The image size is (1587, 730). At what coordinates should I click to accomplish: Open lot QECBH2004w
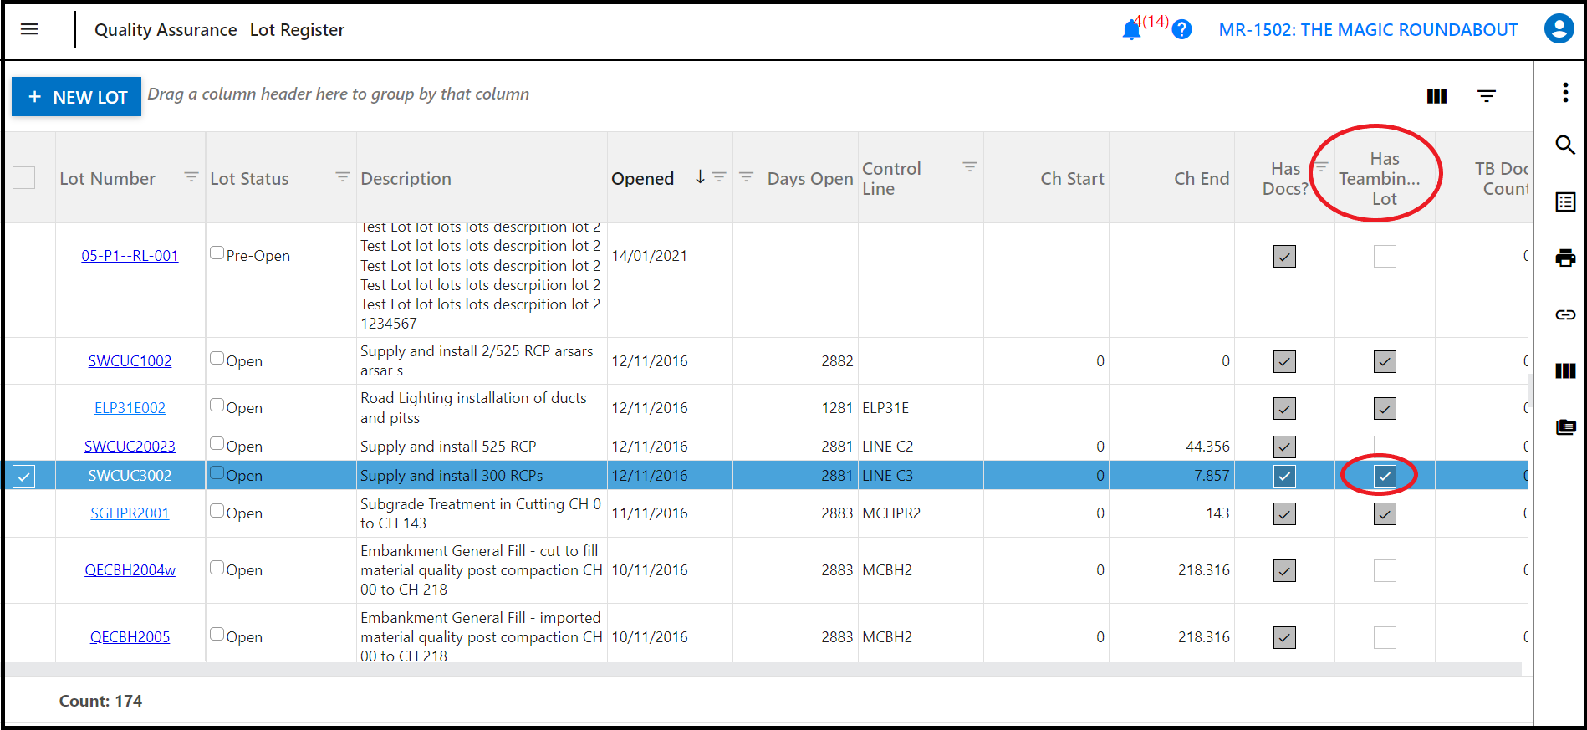pyautogui.click(x=130, y=570)
